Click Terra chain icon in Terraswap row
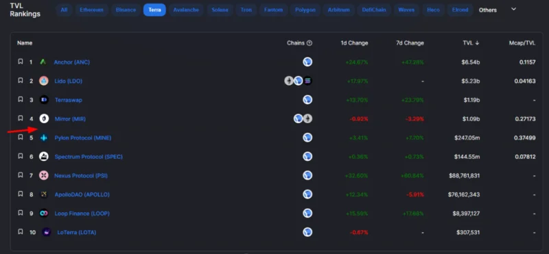549x254 pixels. click(x=307, y=99)
